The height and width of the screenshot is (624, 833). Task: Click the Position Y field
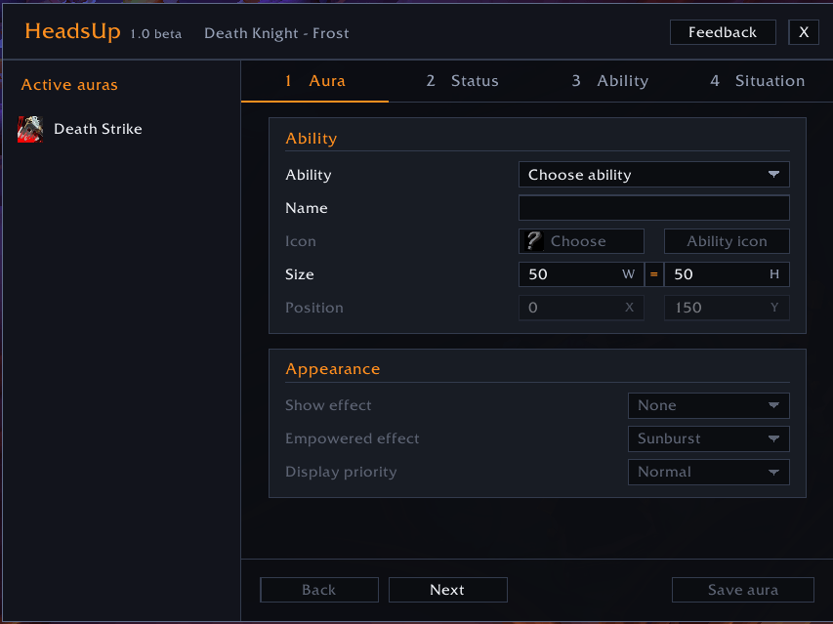[x=727, y=308]
